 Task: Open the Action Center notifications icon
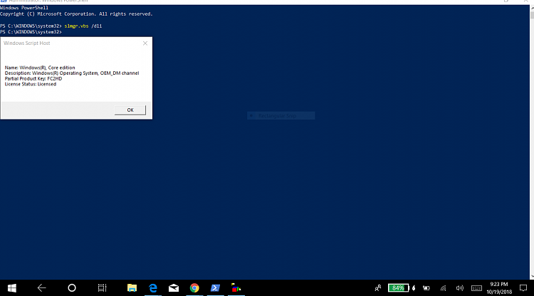tap(523, 288)
